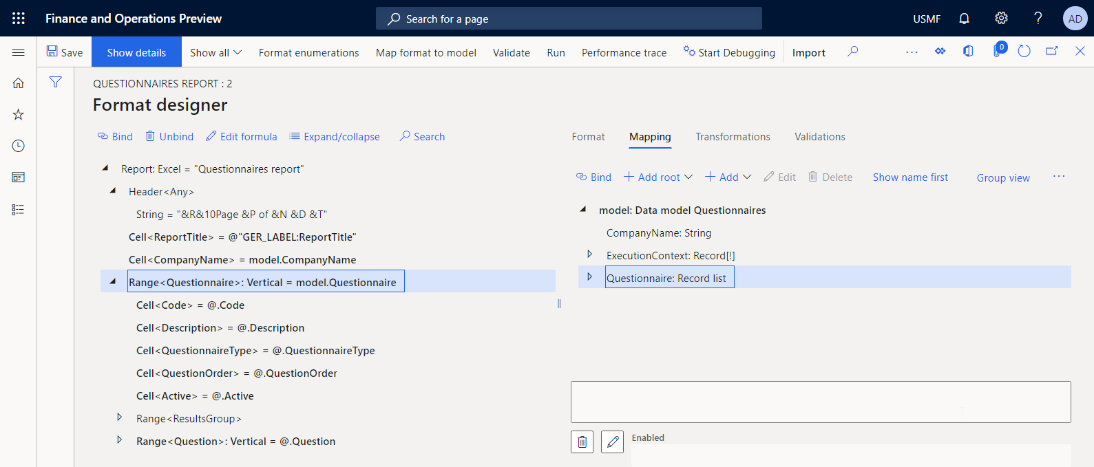Click Validate in action pane
This screenshot has width=1094, height=467.
512,52
